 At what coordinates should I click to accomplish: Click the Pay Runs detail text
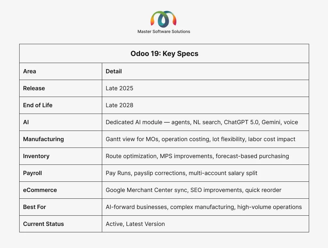182,173
